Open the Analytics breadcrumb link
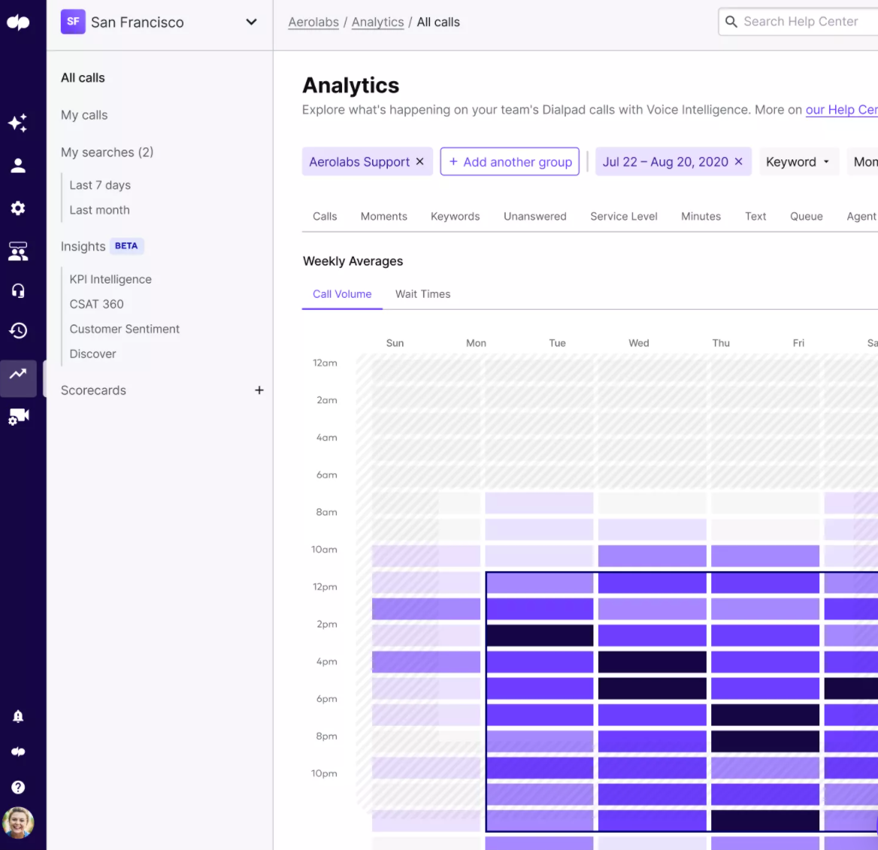 (377, 22)
